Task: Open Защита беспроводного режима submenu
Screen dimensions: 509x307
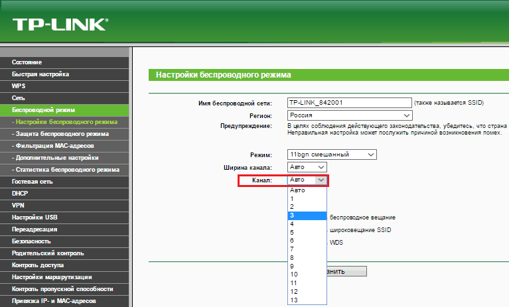Action: 64,134
